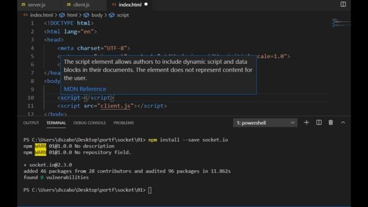Screen dimensions: 368x207
Task: Select the index.html editor tab
Action: pyautogui.click(x=130, y=5)
